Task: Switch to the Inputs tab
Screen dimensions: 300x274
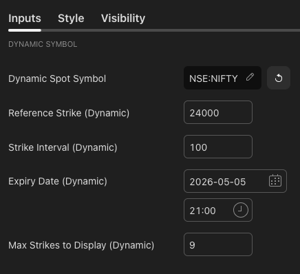Action: tap(25, 19)
